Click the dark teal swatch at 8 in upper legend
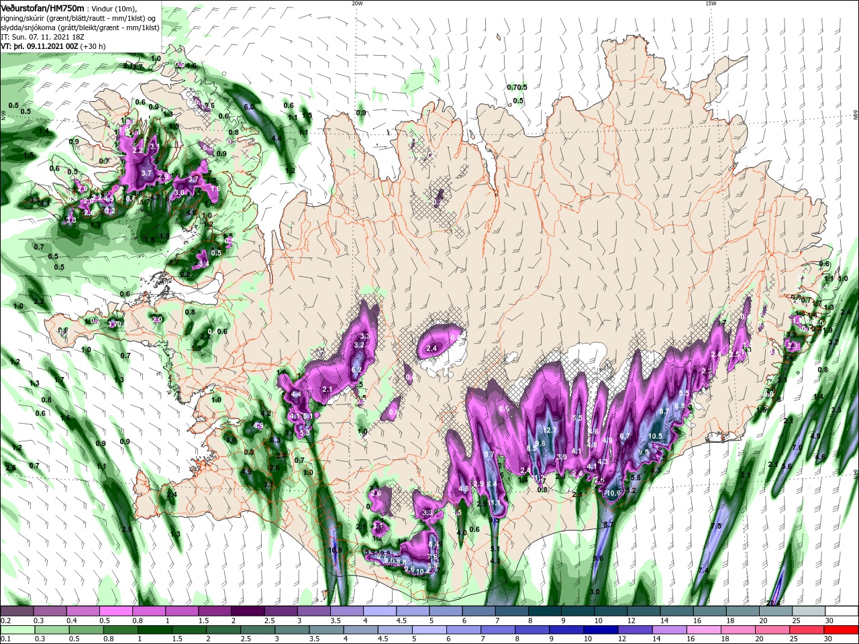 point(544,611)
